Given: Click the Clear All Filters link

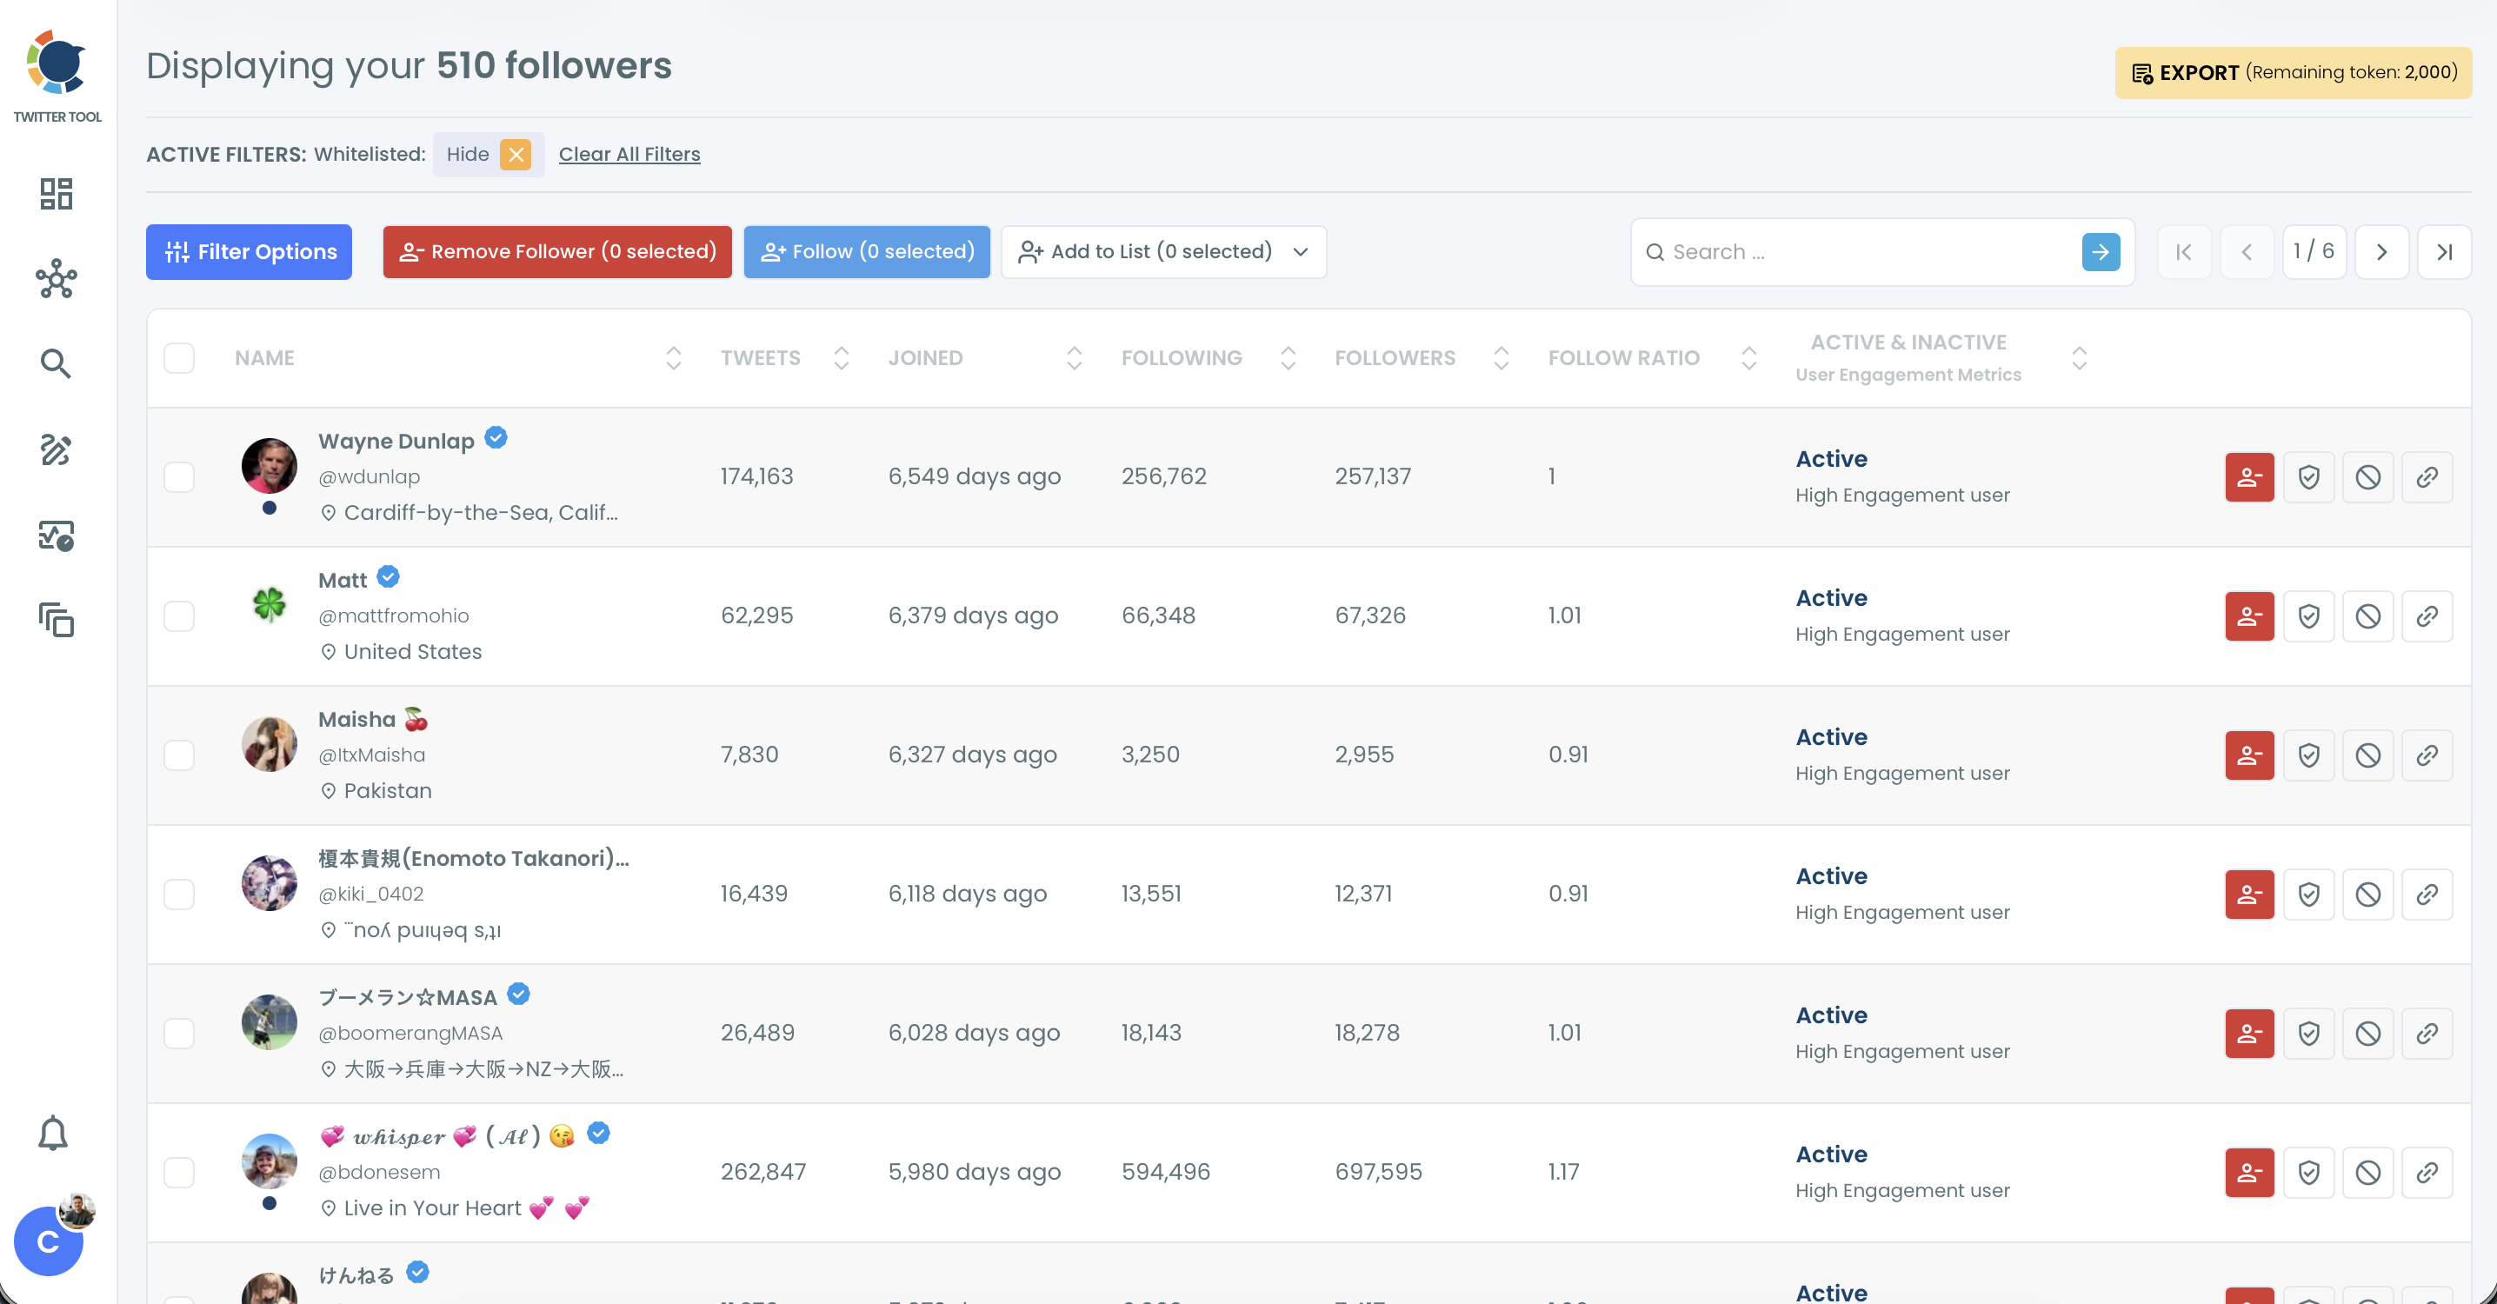Looking at the screenshot, I should coord(629,154).
